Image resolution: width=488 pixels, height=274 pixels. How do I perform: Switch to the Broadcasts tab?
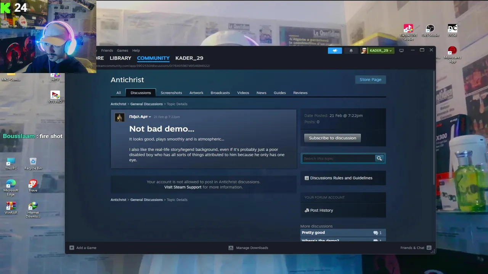(x=220, y=92)
